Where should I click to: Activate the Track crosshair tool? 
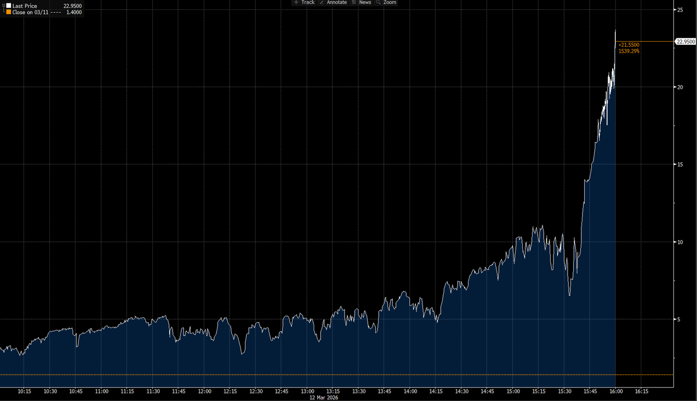pyautogui.click(x=304, y=3)
